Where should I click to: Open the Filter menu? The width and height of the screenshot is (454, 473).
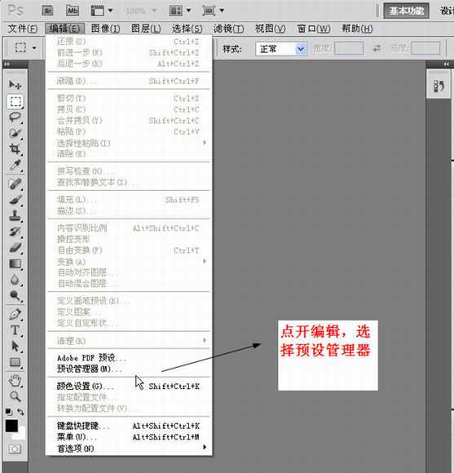click(228, 29)
